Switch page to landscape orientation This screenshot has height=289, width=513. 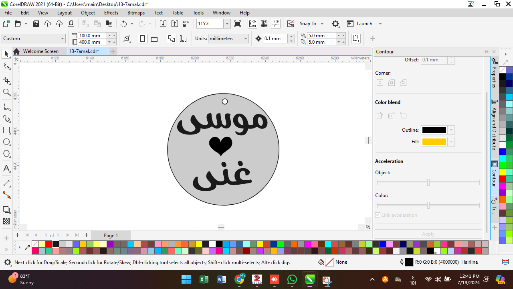154,39
